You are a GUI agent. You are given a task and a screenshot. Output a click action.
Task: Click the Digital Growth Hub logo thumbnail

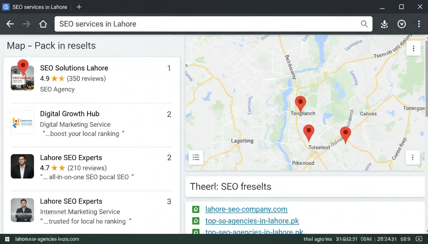22,122
